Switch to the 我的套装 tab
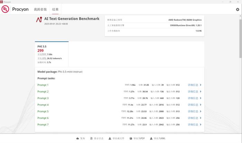This screenshot has height=143, width=242. [40, 9]
